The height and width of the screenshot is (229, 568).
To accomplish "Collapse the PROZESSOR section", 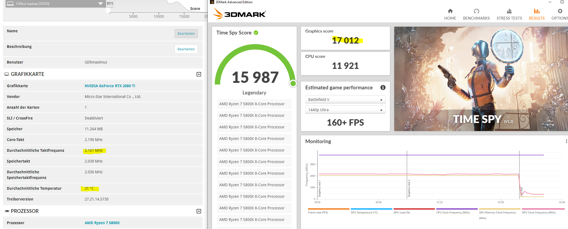I will pyautogui.click(x=199, y=211).
